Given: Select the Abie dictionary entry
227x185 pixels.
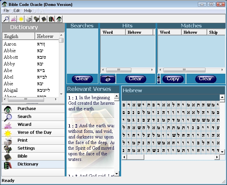Looking at the screenshot, I should pos(30,84).
